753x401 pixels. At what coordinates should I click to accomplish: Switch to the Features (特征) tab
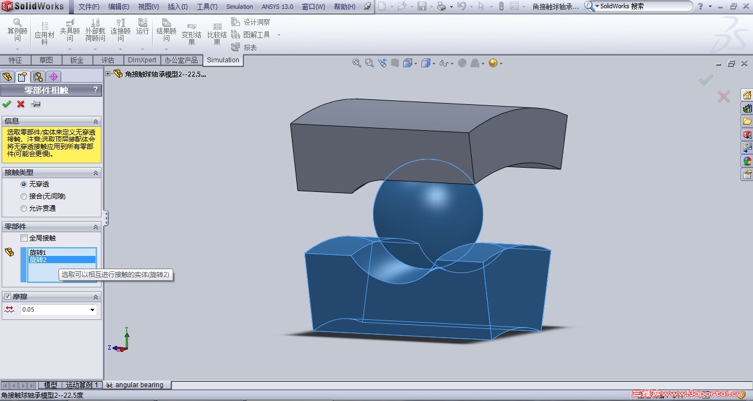pyautogui.click(x=15, y=60)
